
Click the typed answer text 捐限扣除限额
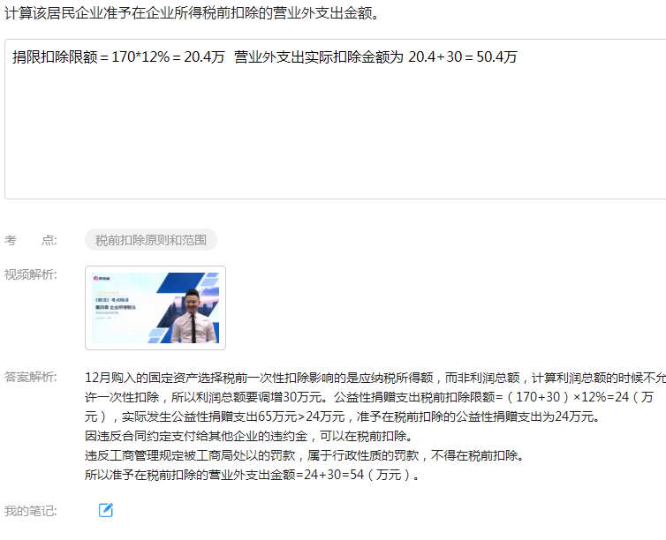click(x=55, y=56)
